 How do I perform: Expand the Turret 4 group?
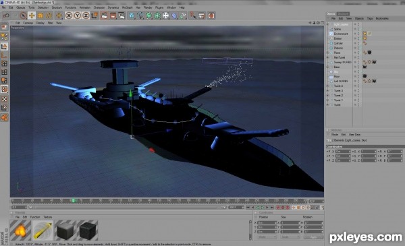pyautogui.click(x=328, y=86)
